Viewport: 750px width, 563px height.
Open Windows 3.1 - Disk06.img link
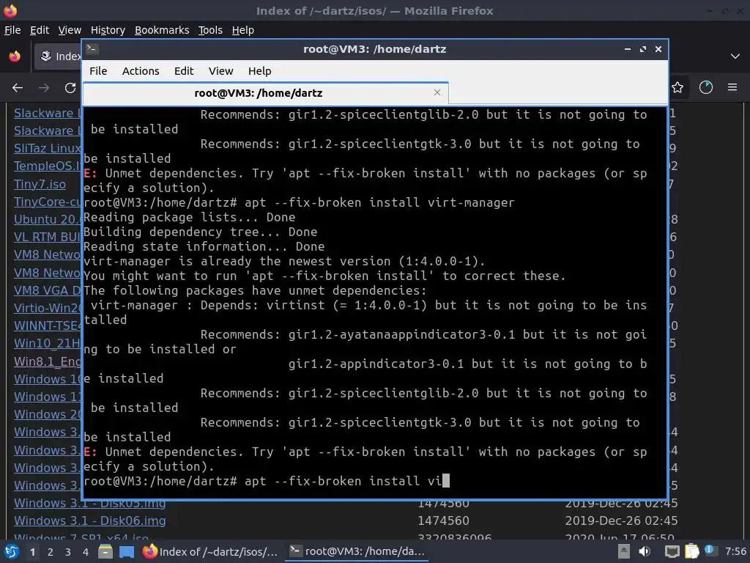tap(90, 521)
